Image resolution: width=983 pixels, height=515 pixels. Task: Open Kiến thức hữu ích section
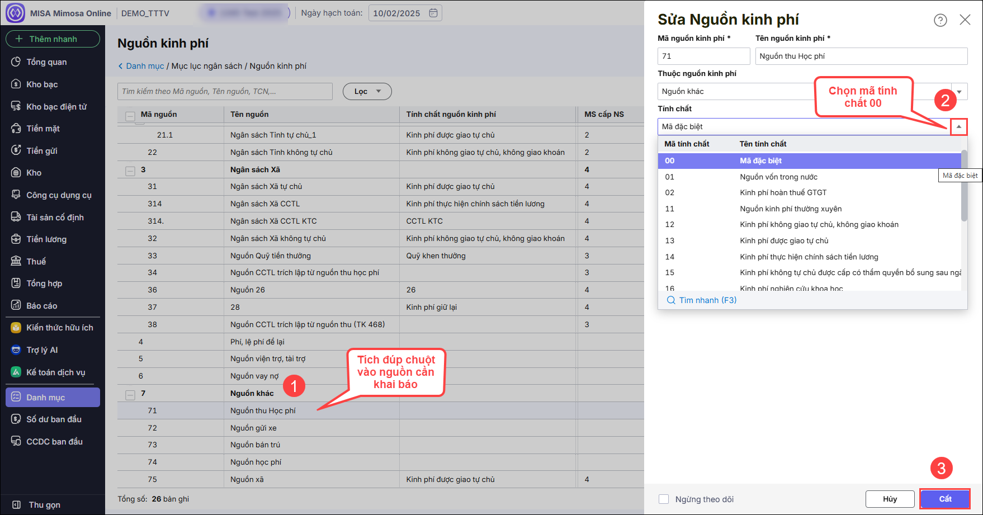pos(59,328)
